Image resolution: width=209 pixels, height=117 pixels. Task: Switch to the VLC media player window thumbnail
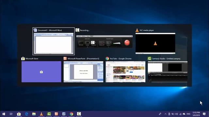pos(155,43)
